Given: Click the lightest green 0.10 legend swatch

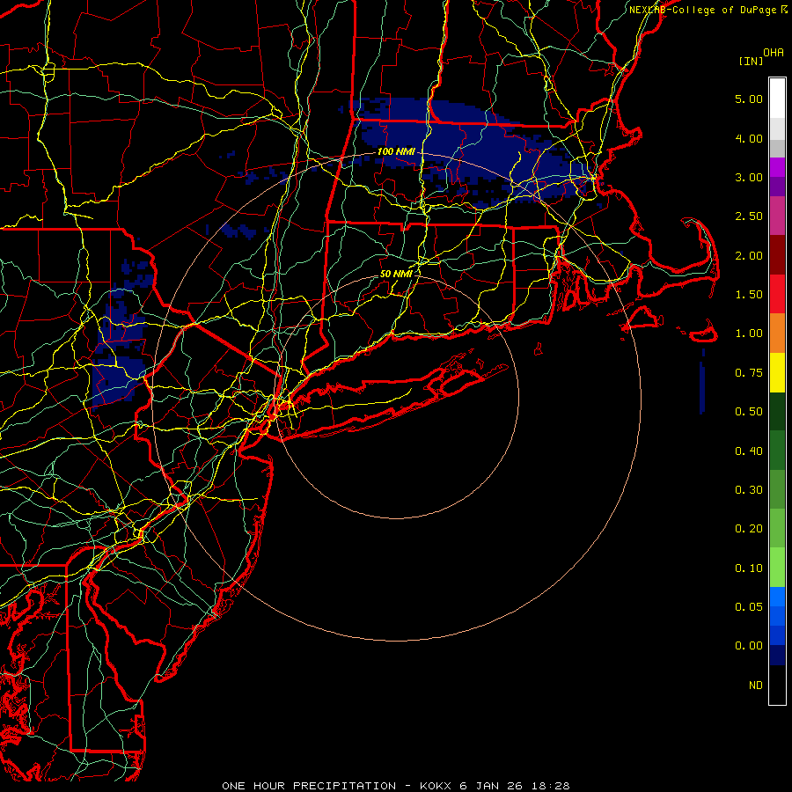Looking at the screenshot, I should (777, 568).
